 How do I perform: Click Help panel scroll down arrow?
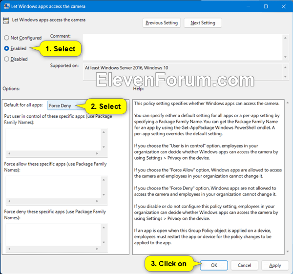[288, 252]
